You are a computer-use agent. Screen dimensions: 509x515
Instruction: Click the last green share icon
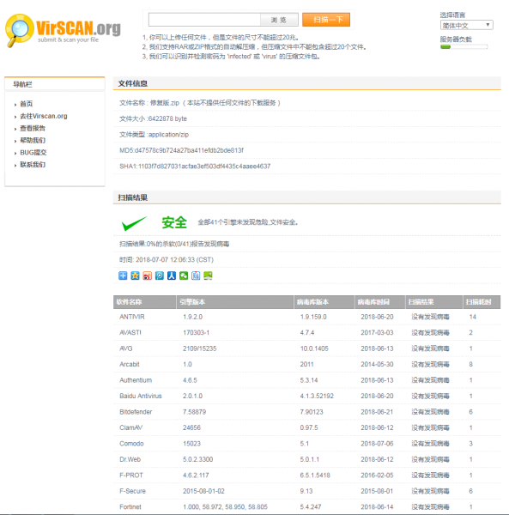(208, 276)
